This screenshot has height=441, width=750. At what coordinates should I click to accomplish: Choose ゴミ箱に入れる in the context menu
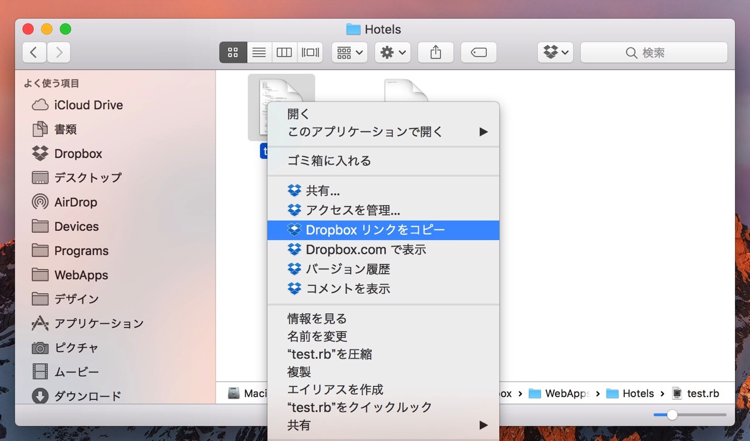coord(383,161)
